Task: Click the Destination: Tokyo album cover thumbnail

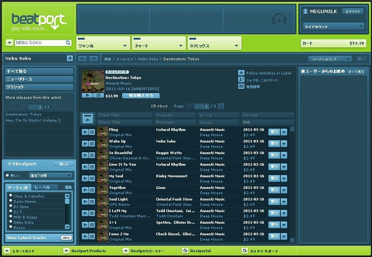Action: (x=93, y=81)
